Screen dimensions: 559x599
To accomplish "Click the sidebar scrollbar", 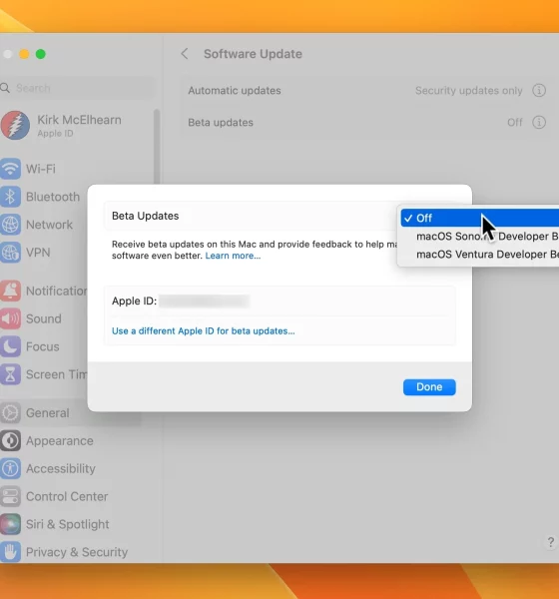I will pyautogui.click(x=157, y=149).
